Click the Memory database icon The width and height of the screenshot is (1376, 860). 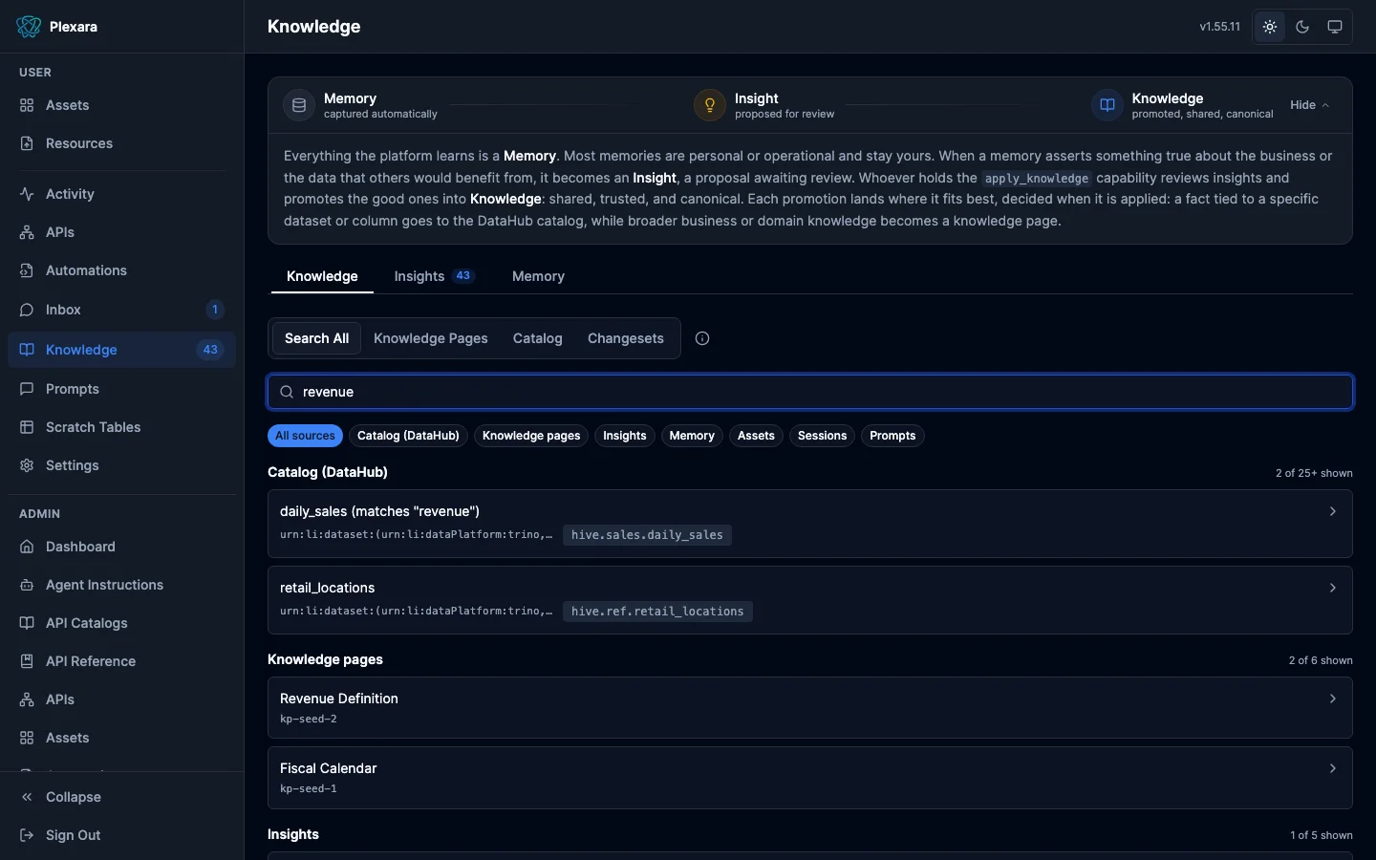pyautogui.click(x=299, y=105)
